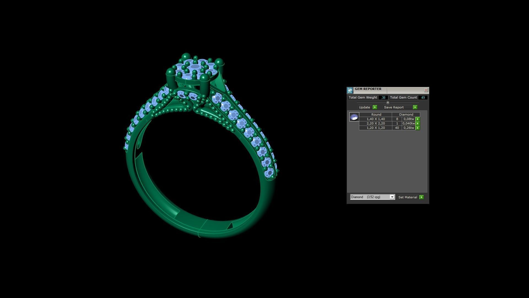Click the Update button label
Screen dimensions: 529x298
pyautogui.click(x=365, y=107)
